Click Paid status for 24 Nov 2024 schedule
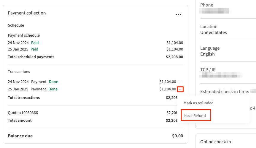256x148 pixels. [x=35, y=43]
